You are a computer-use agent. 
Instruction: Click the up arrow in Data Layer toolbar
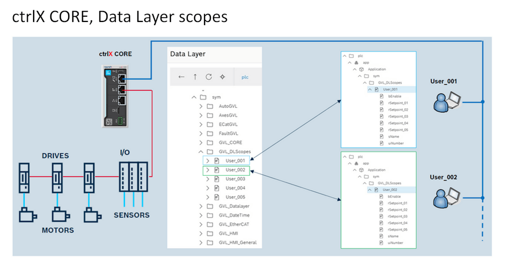tap(195, 77)
